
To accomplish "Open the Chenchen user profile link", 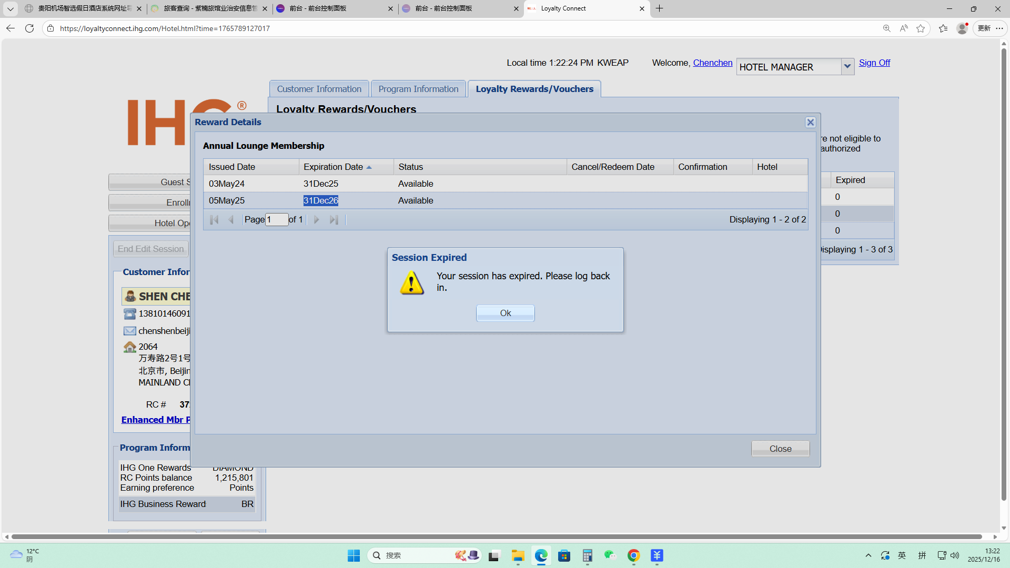I will pos(712,63).
